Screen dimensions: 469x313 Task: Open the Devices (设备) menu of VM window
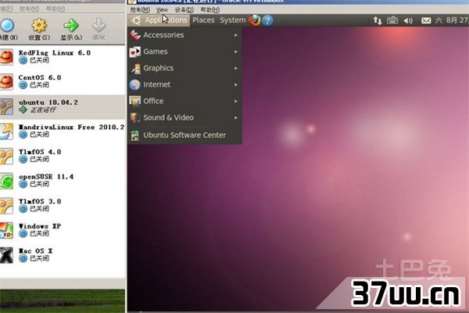(x=184, y=10)
